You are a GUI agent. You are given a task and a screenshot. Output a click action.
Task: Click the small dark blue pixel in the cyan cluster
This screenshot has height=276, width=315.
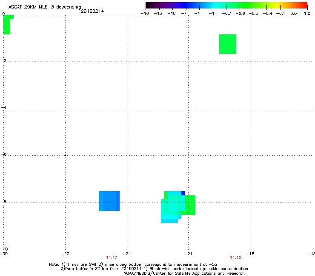[183, 193]
